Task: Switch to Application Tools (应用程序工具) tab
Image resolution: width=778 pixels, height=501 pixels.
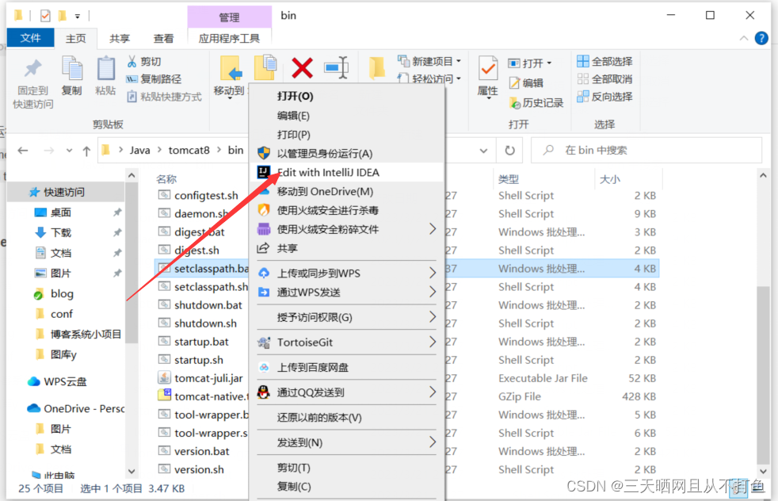Action: (x=229, y=38)
